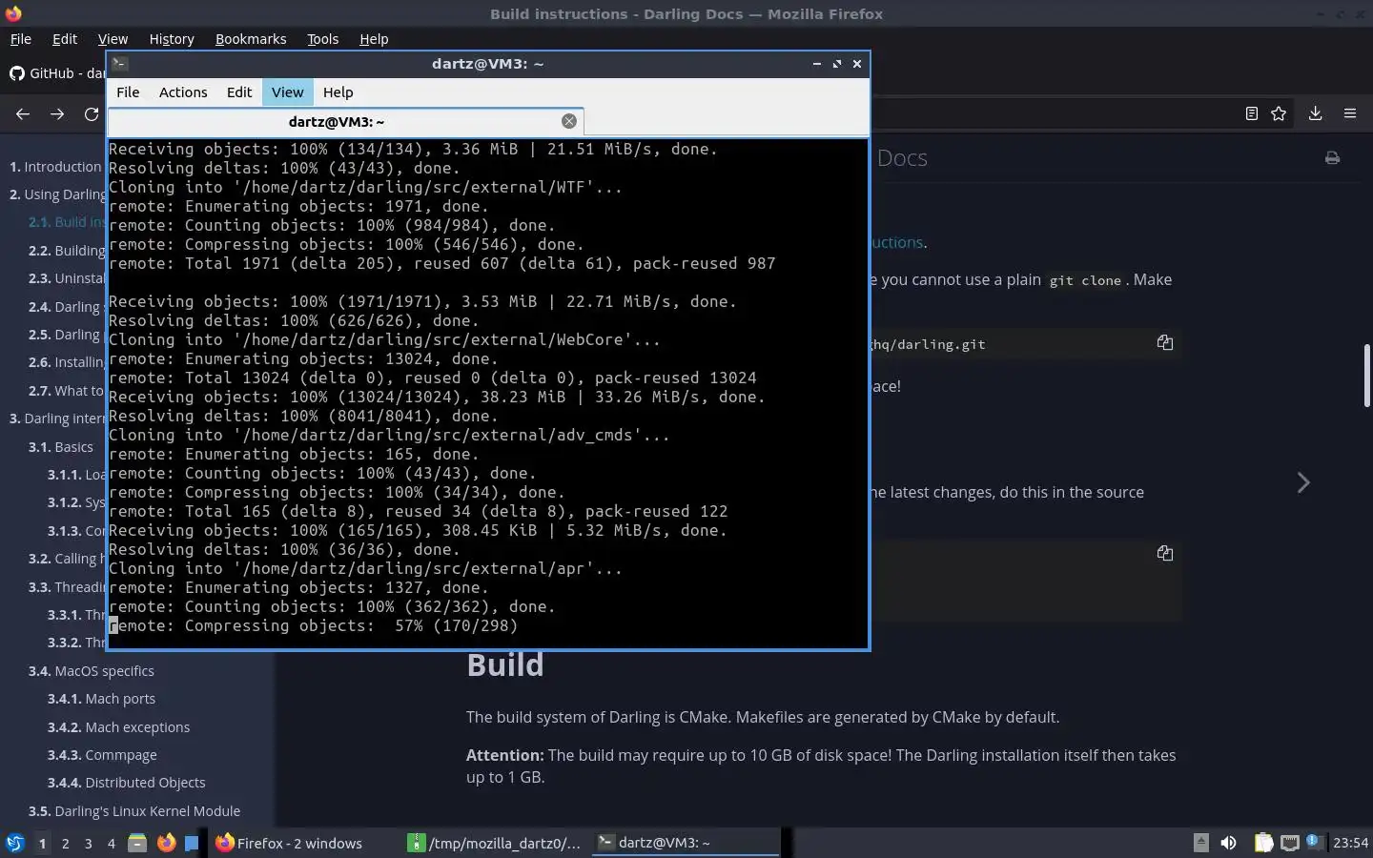
Task: Click the terminal icon in the terminal title bar
Action: (119, 64)
